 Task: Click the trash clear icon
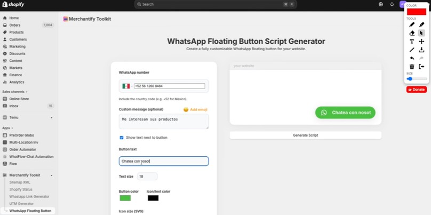[412, 67]
